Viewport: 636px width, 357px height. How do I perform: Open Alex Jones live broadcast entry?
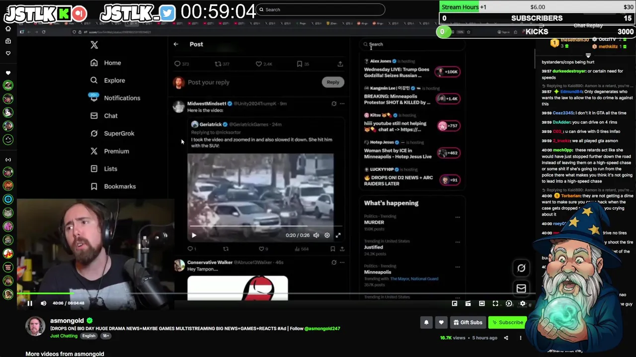pyautogui.click(x=412, y=69)
